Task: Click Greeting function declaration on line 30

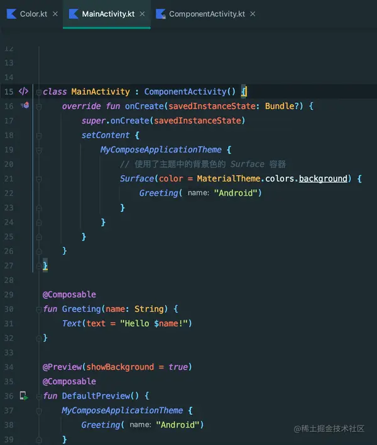Action: (x=81, y=309)
